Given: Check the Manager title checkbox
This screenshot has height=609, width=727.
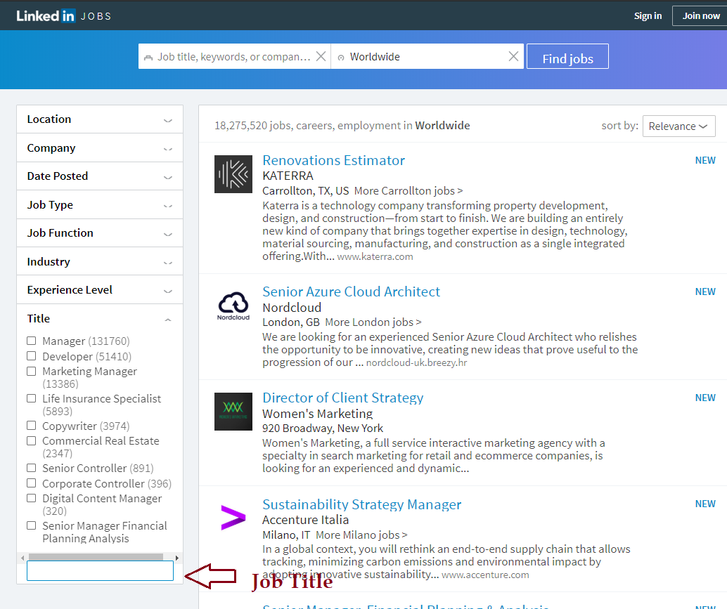Looking at the screenshot, I should [x=32, y=341].
